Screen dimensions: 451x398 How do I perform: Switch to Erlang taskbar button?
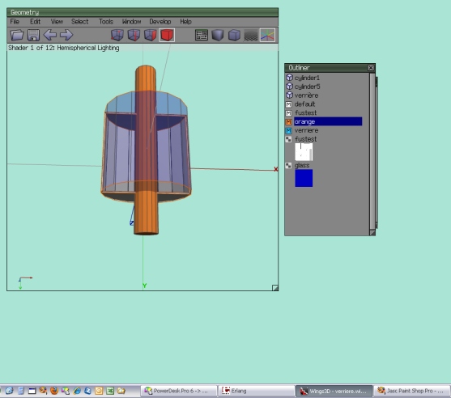pos(255,391)
